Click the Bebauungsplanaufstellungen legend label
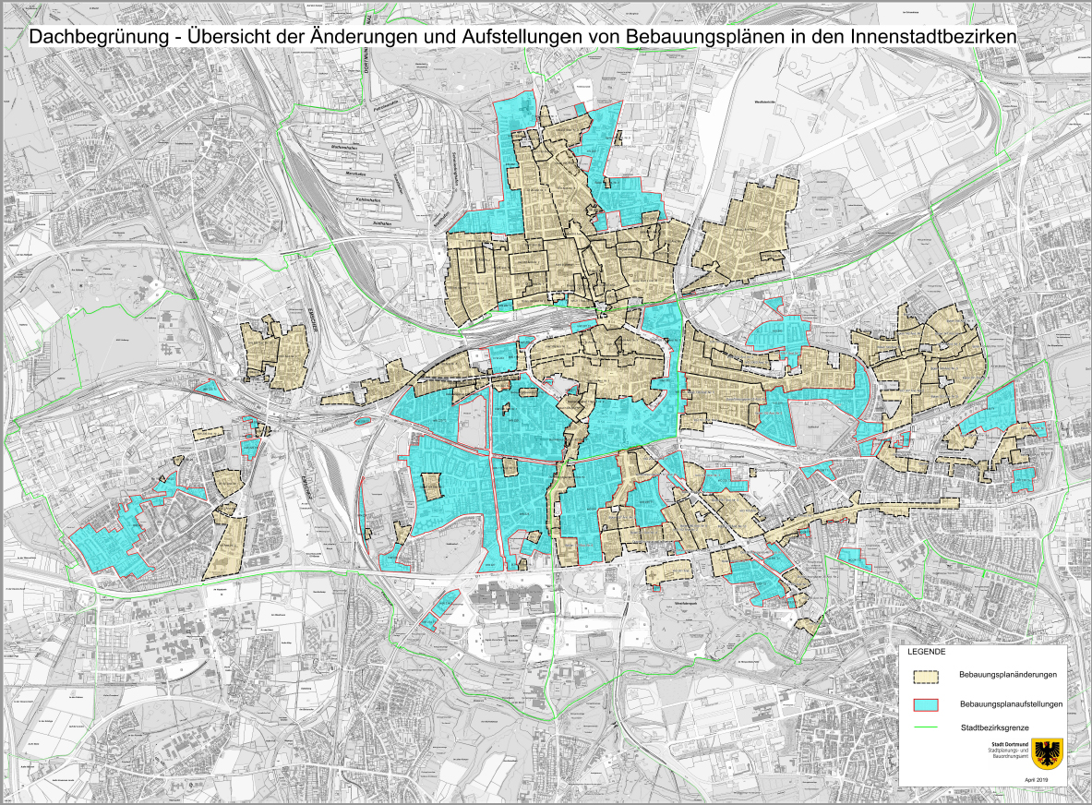The height and width of the screenshot is (805, 1092). click(x=1011, y=704)
